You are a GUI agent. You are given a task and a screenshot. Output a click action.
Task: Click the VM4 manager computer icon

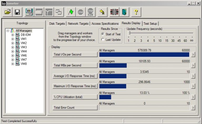click(x=17, y=51)
